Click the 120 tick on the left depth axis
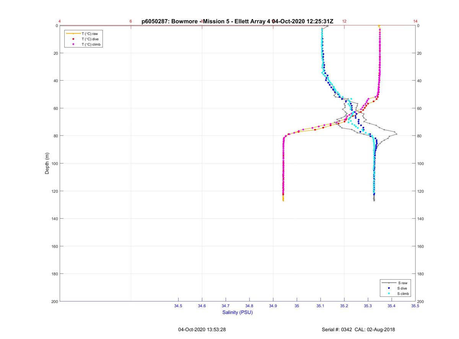Image resolution: width=459 pixels, height=339 pixels. click(x=54, y=191)
